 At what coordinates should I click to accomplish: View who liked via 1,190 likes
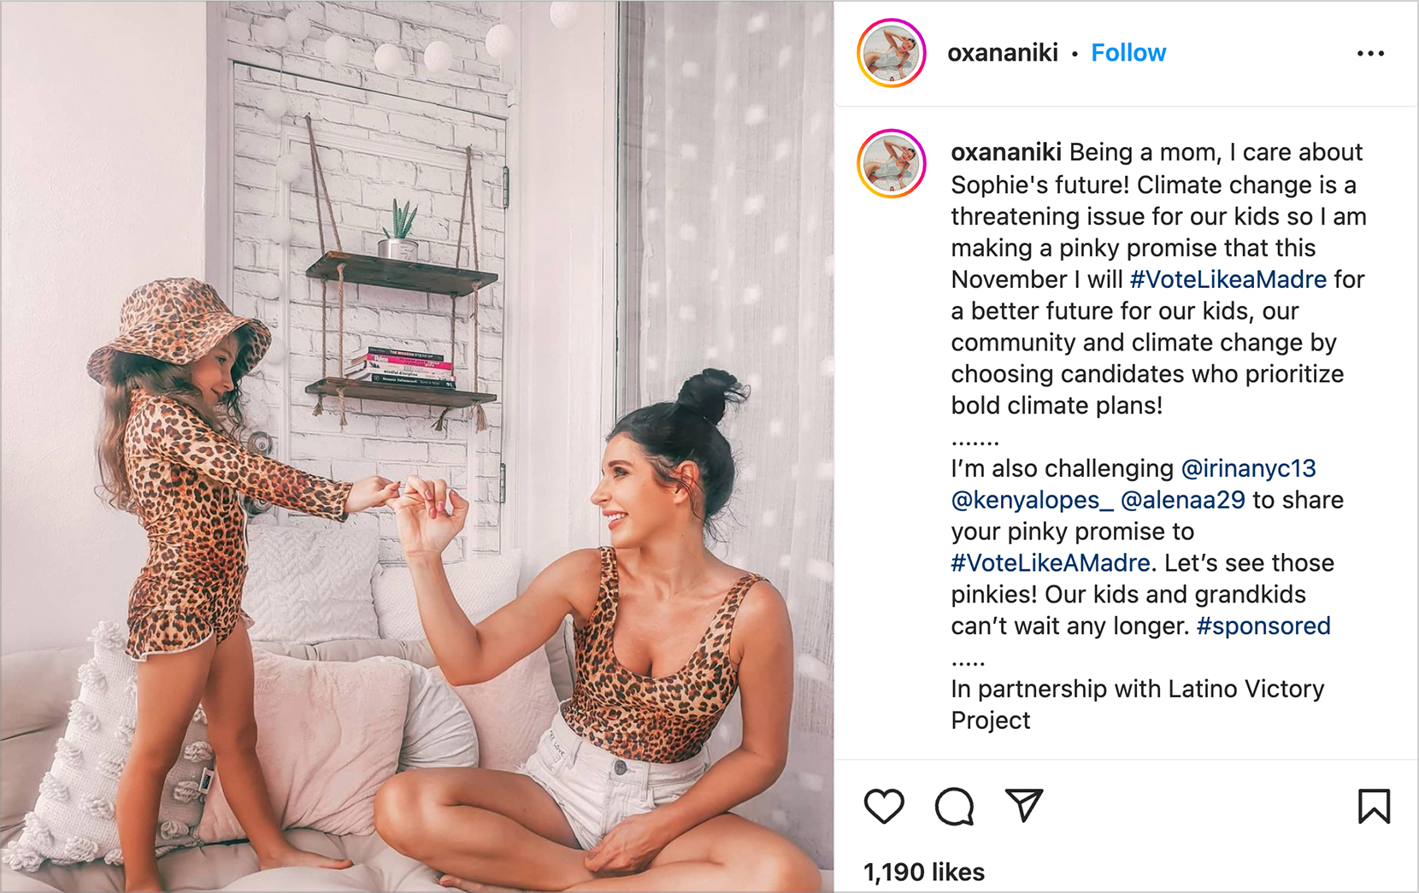pos(924,872)
